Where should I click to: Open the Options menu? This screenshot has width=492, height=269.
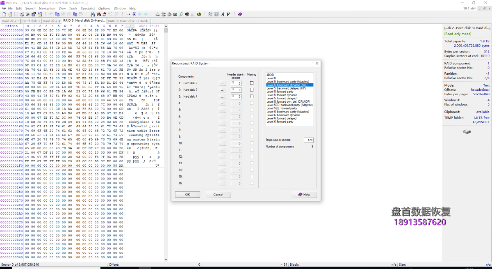pyautogui.click(x=104, y=8)
